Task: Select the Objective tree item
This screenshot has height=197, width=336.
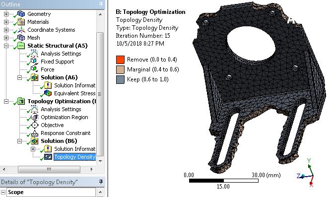Action: [52, 125]
